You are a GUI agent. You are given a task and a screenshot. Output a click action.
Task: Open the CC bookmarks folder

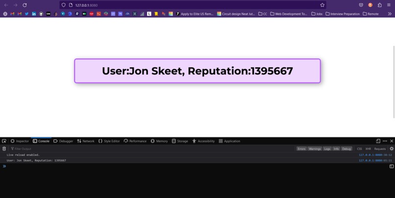tap(263, 14)
